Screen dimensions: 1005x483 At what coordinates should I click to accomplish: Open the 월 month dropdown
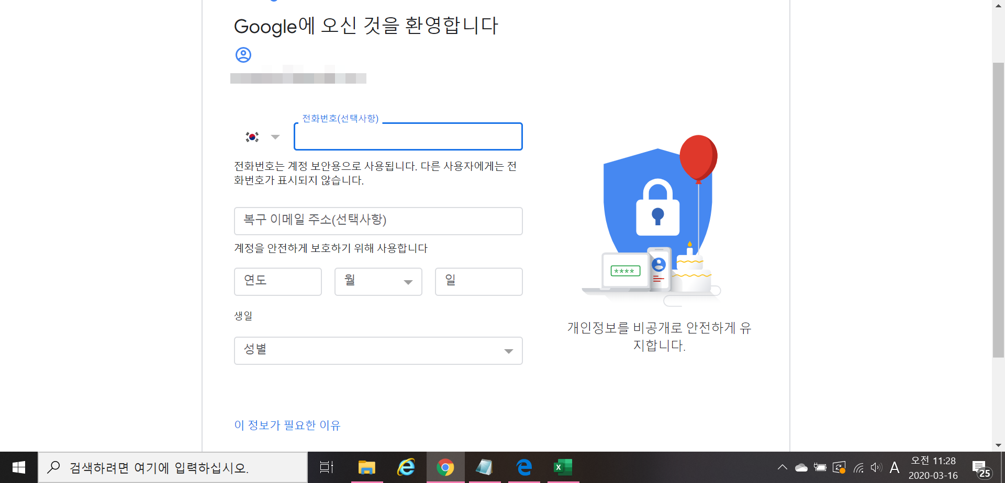tap(378, 282)
